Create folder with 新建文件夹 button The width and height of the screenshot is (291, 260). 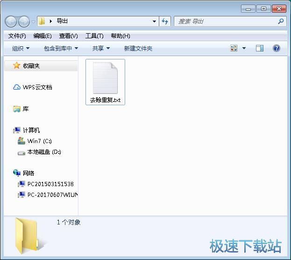coord(138,49)
